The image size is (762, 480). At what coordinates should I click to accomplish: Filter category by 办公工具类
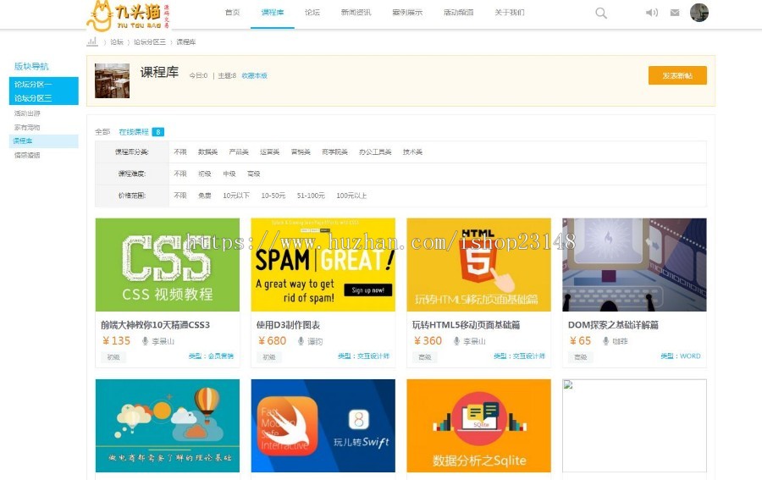click(375, 152)
